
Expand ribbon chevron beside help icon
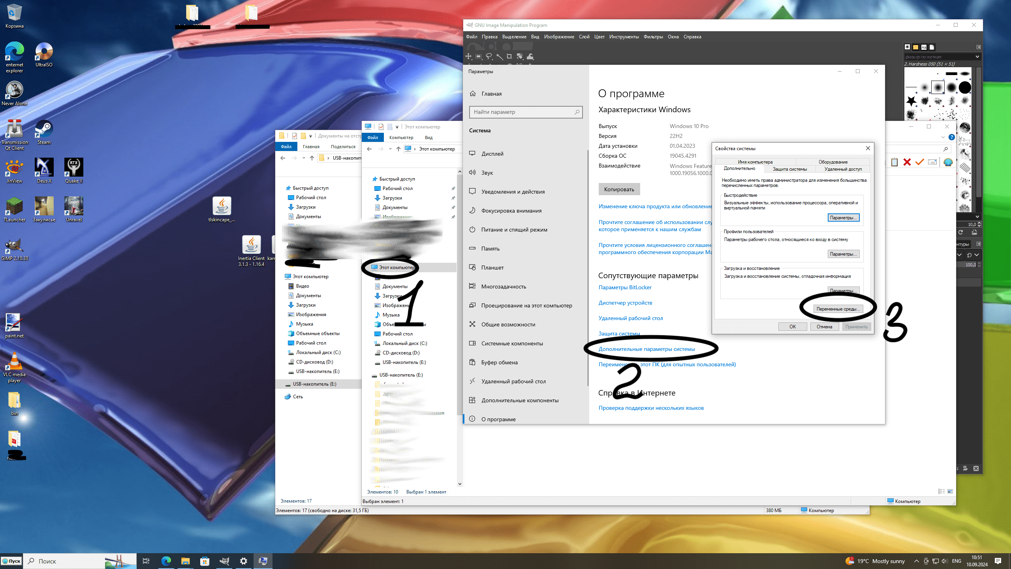(x=943, y=137)
